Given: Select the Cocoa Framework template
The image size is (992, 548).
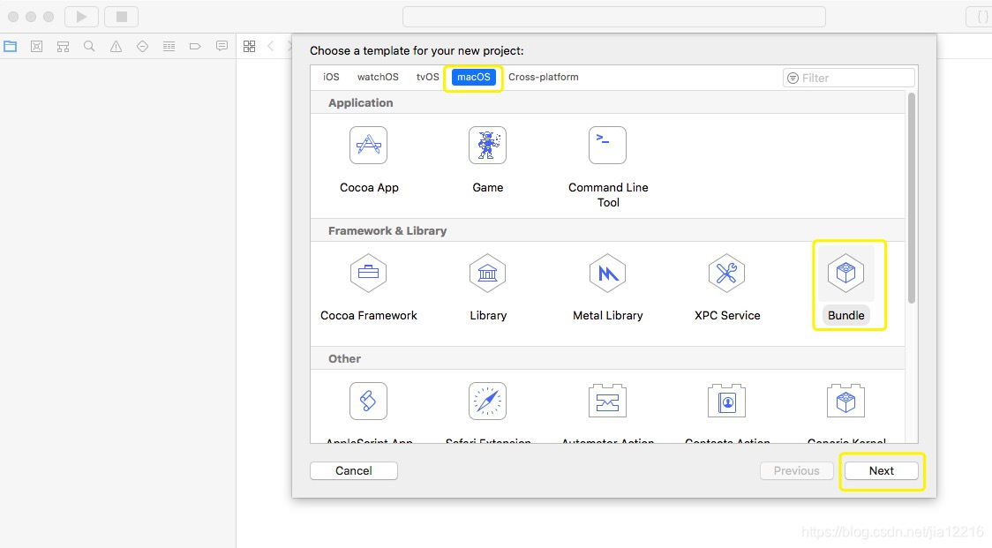Looking at the screenshot, I should pyautogui.click(x=368, y=288).
